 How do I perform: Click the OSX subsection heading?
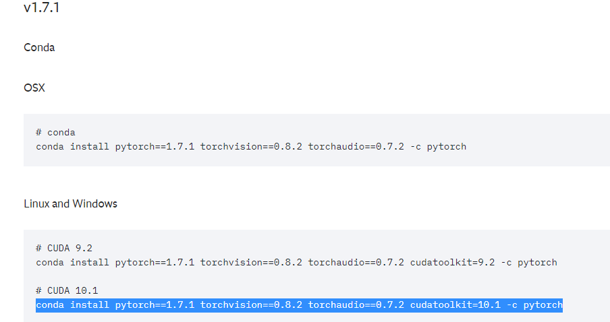click(34, 88)
